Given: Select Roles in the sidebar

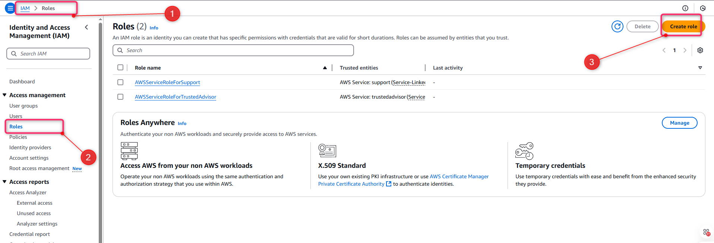Looking at the screenshot, I should [16, 127].
